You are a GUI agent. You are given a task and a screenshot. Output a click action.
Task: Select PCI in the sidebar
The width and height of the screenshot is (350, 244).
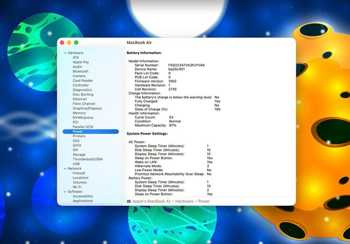click(x=76, y=122)
